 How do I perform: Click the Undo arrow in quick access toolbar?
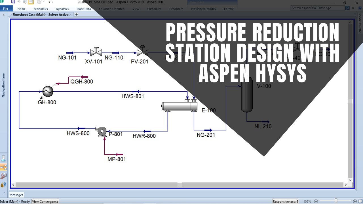[x=19, y=2]
